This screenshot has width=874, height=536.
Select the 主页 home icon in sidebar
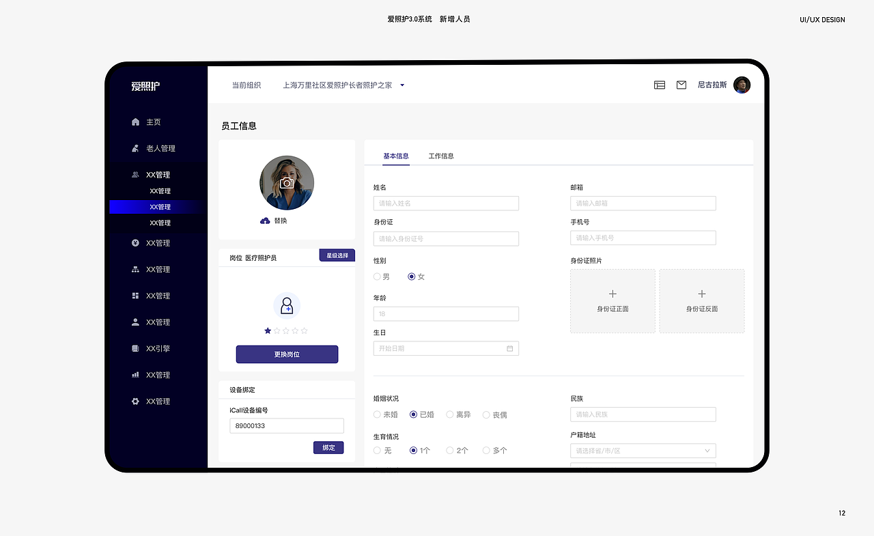(x=136, y=122)
